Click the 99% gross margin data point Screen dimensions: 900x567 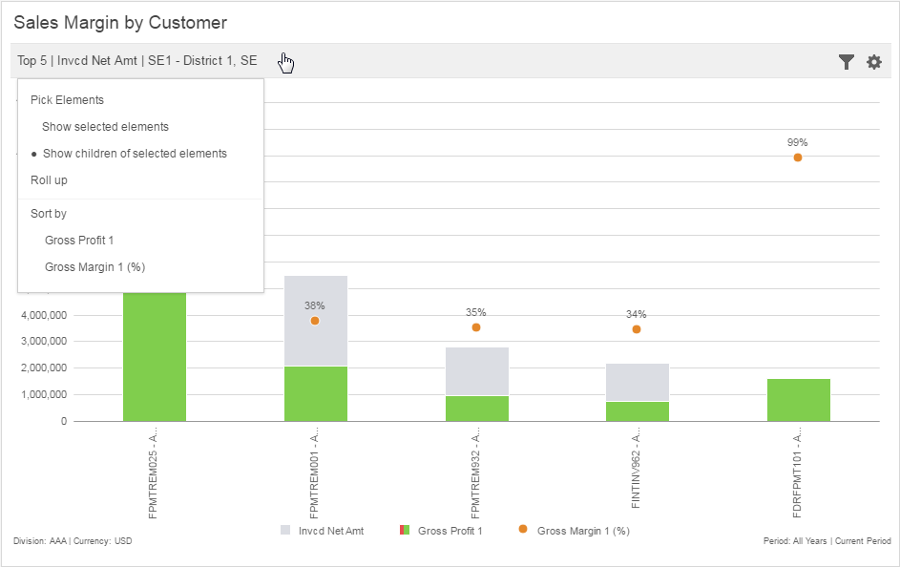[798, 157]
